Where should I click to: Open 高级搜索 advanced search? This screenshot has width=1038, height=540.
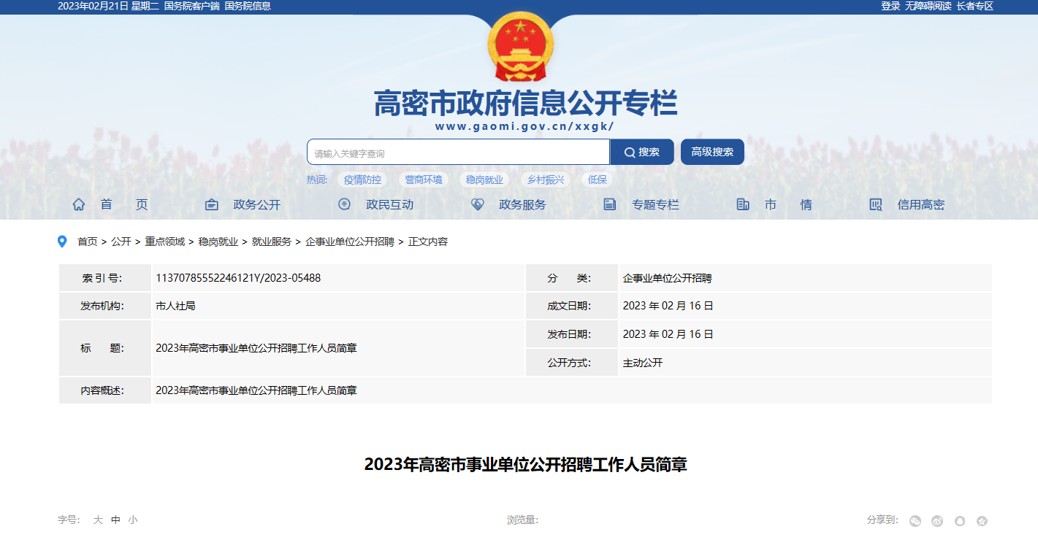click(x=712, y=152)
